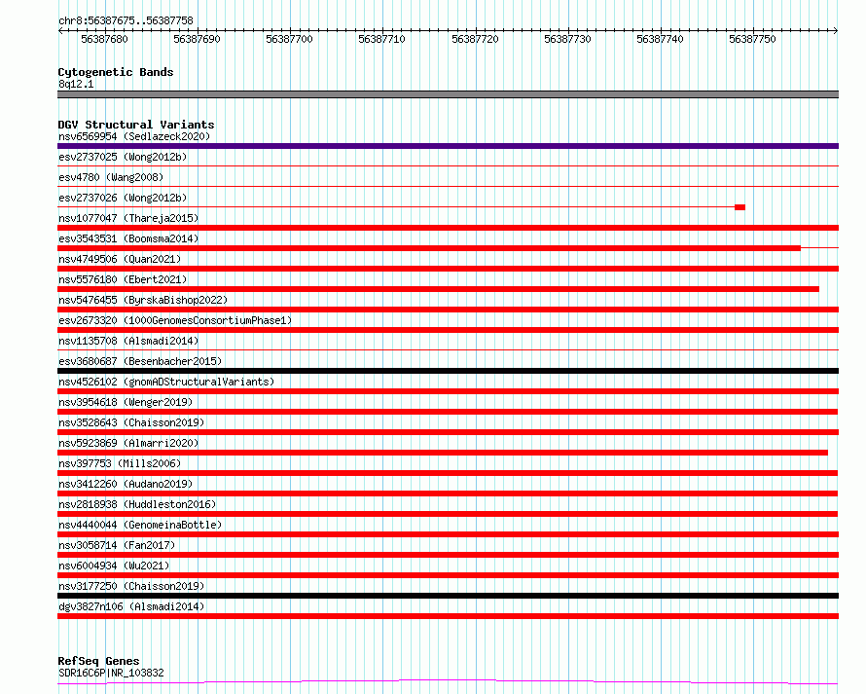The image size is (866, 694).
Task: Open nsv3954618 (Wenger2019) variant label
Action: tap(126, 402)
